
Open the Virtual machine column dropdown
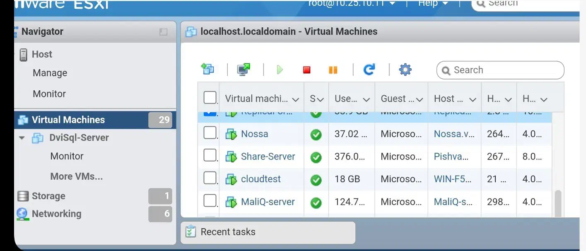(x=295, y=99)
